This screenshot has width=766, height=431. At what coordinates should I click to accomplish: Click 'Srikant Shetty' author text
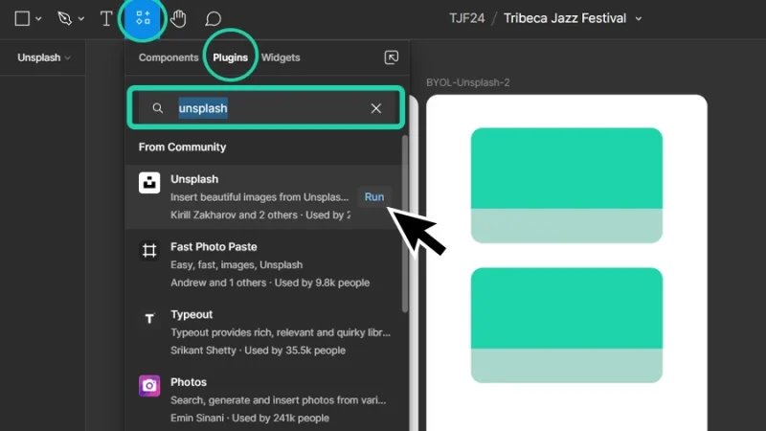(x=203, y=351)
